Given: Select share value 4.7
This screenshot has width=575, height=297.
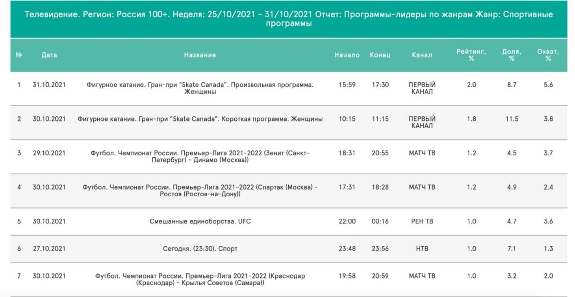Looking at the screenshot, I should point(512,221).
